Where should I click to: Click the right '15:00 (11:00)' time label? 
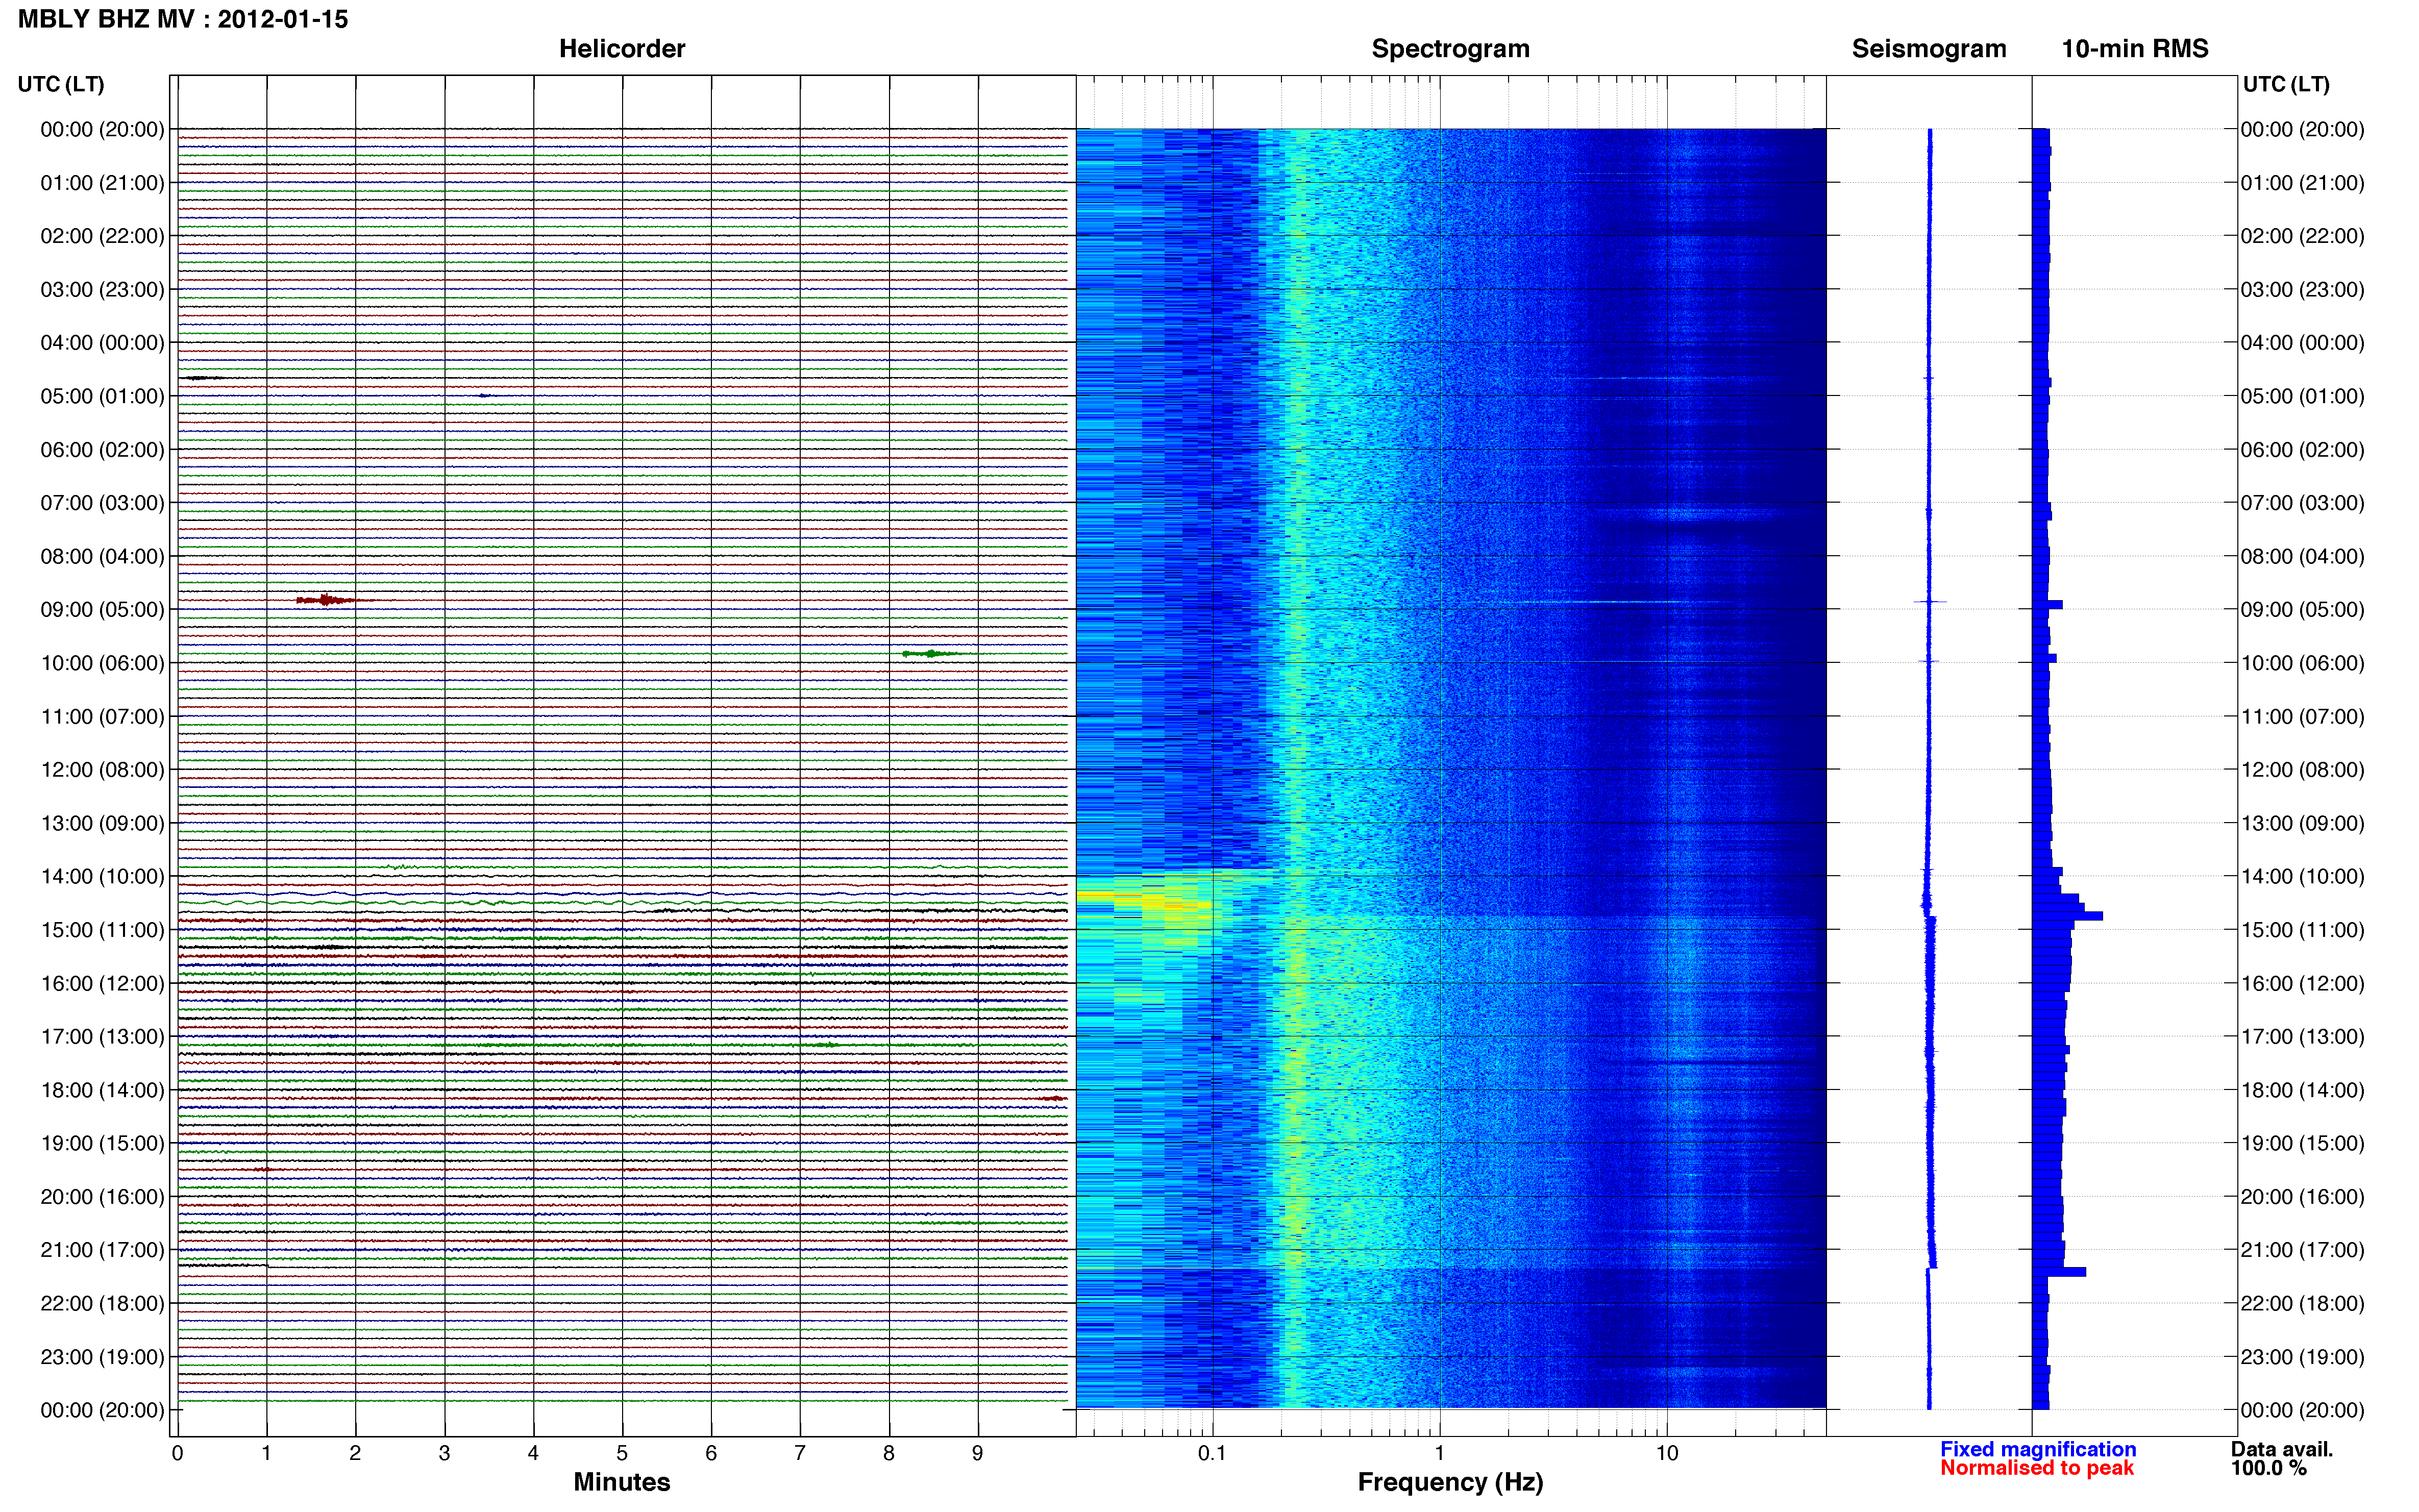pos(2302,930)
